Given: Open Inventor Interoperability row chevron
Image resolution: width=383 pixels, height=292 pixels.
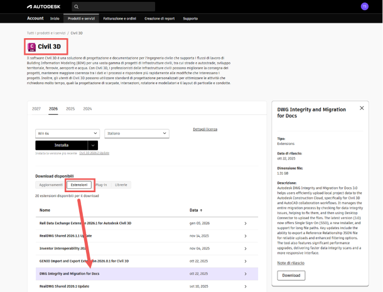Looking at the screenshot, I should pyautogui.click(x=245, y=249).
